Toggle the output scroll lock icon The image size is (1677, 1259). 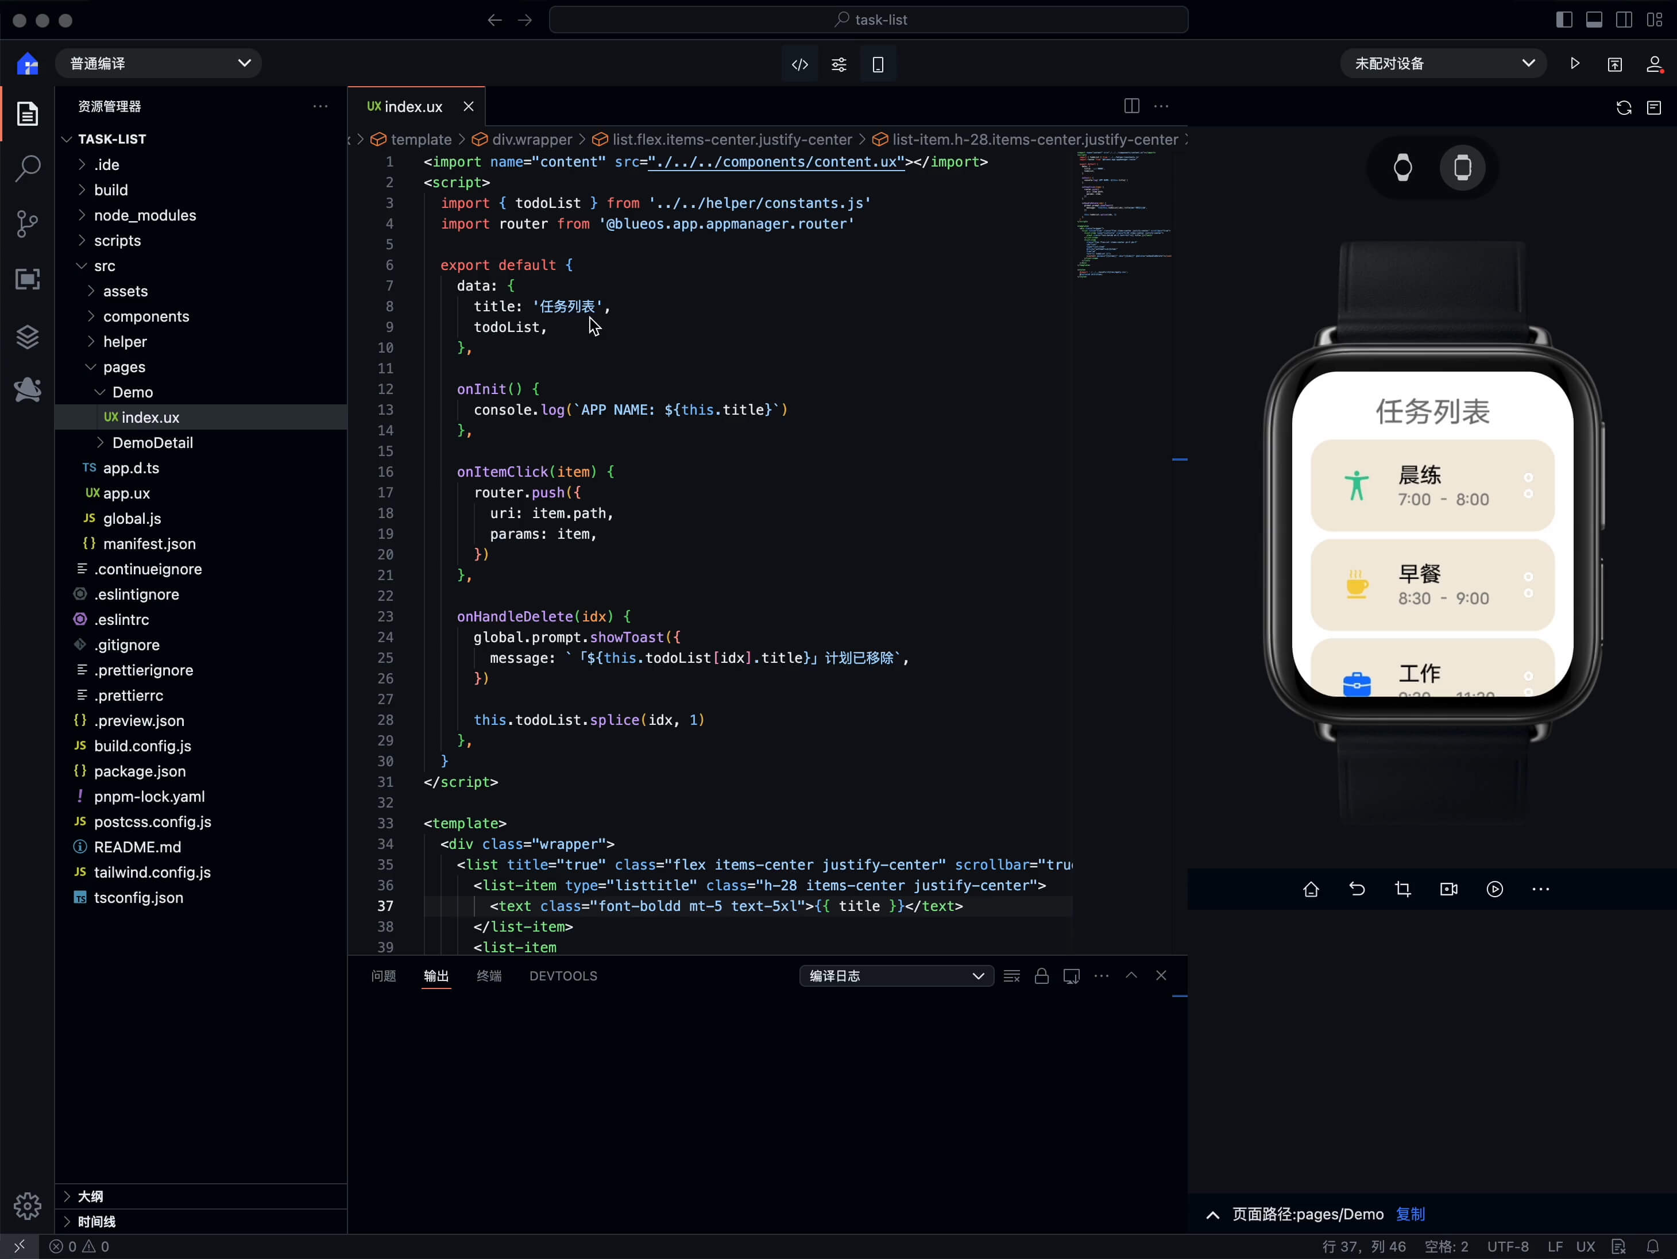[1041, 976]
